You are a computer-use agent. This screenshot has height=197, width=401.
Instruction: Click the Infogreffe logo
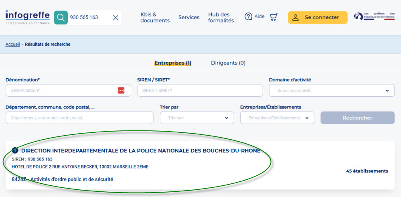pos(27,17)
